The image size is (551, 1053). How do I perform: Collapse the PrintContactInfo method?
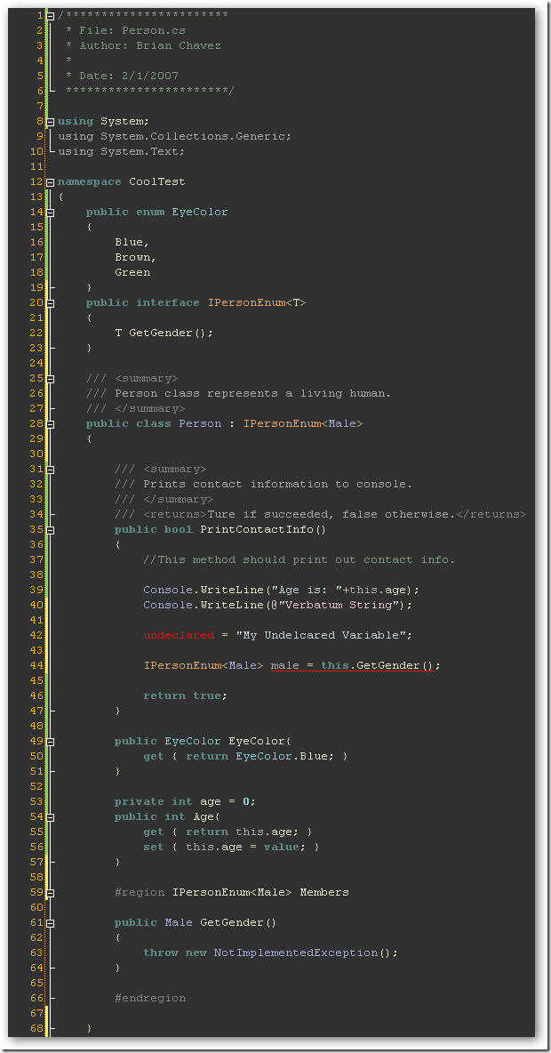pos(51,530)
